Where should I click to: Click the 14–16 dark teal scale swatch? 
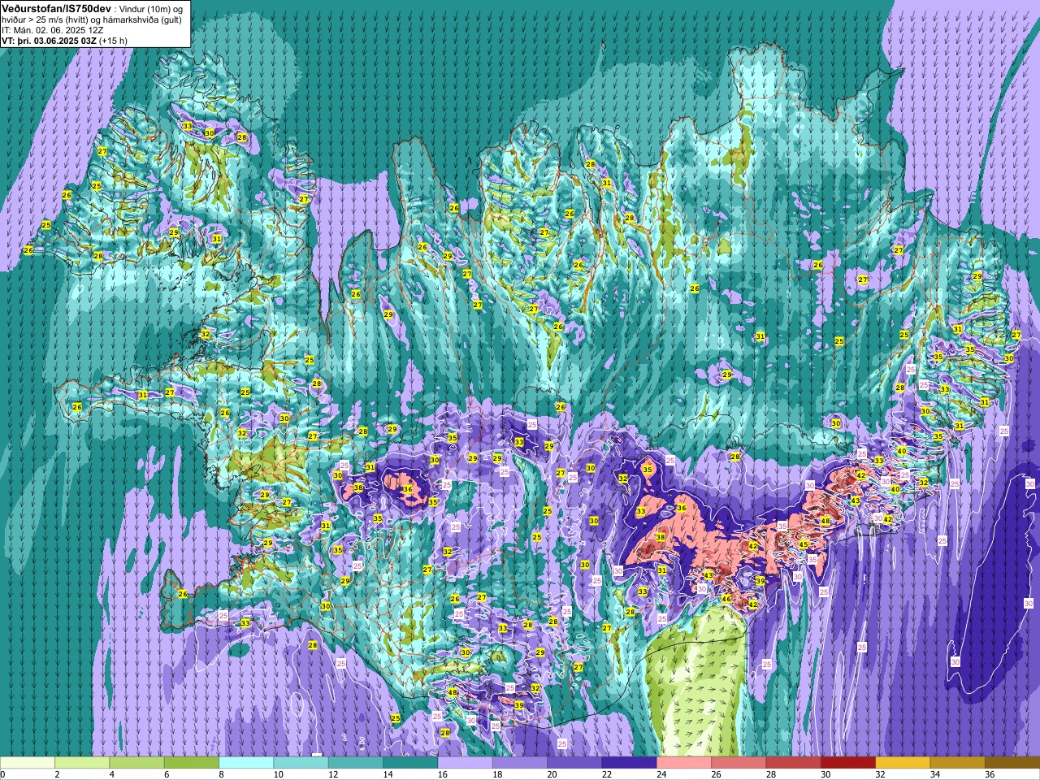click(x=410, y=763)
